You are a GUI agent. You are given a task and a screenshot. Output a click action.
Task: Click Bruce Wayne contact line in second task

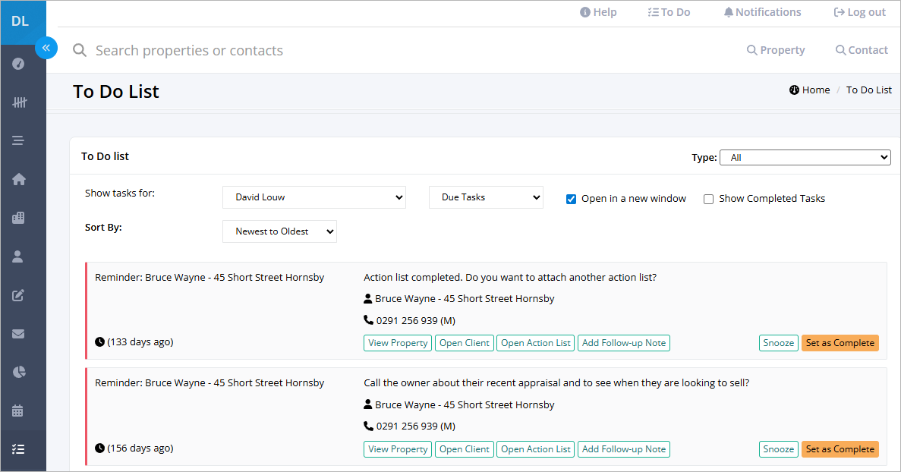pos(459,404)
